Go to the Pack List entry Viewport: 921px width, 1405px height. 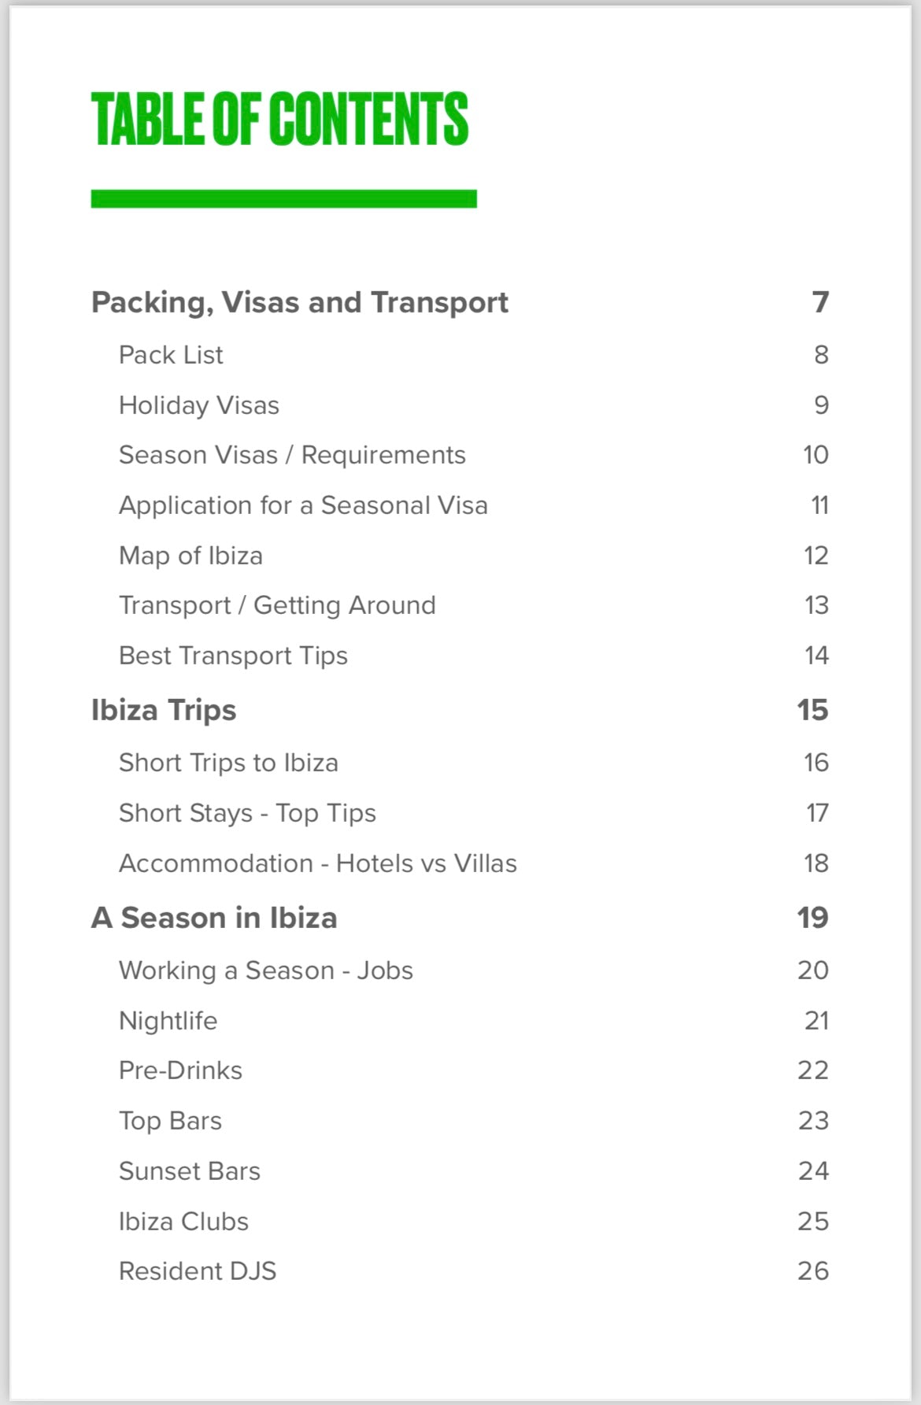click(x=171, y=355)
